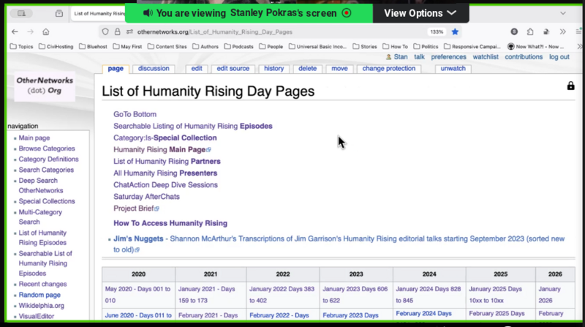This screenshot has height=327, width=585.
Task: Open the watchlist link
Action: [486, 57]
